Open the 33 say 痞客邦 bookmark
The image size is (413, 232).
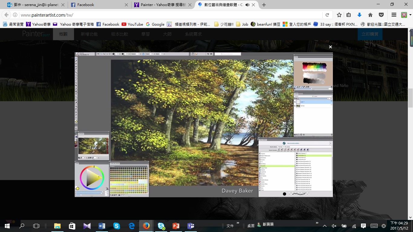coord(335,24)
